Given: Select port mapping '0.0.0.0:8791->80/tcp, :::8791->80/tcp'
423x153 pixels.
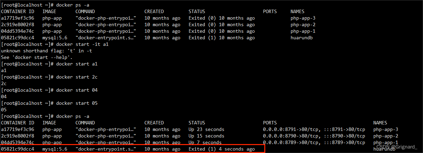Looking at the screenshot, I should click(x=314, y=129).
